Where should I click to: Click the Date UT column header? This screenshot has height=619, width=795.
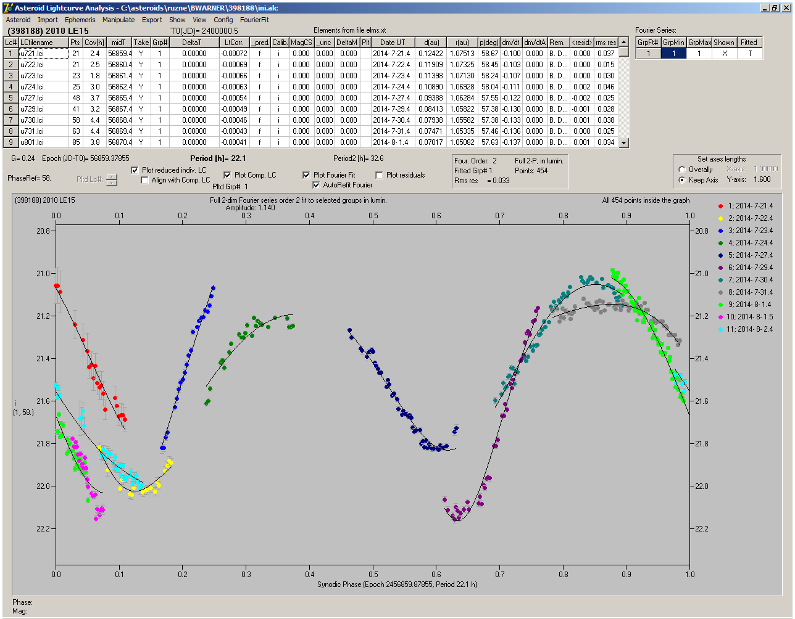[393, 43]
